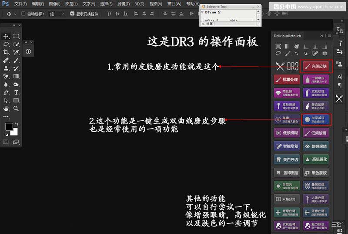Select the Rectangle shape tool
This screenshot has width=348, height=234.
16,101
